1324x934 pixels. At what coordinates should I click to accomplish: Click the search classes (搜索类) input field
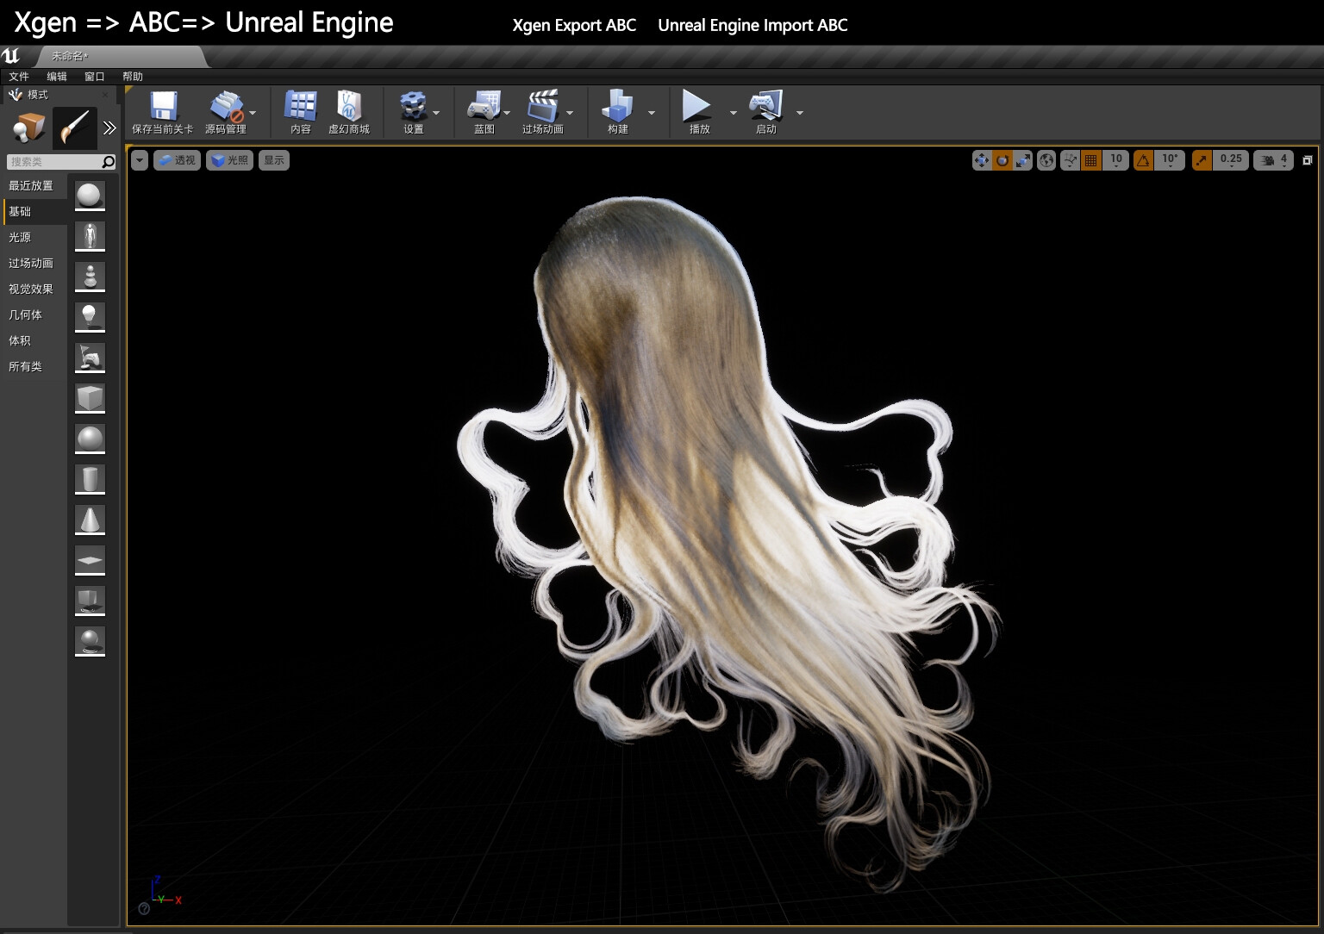pyautogui.click(x=53, y=162)
